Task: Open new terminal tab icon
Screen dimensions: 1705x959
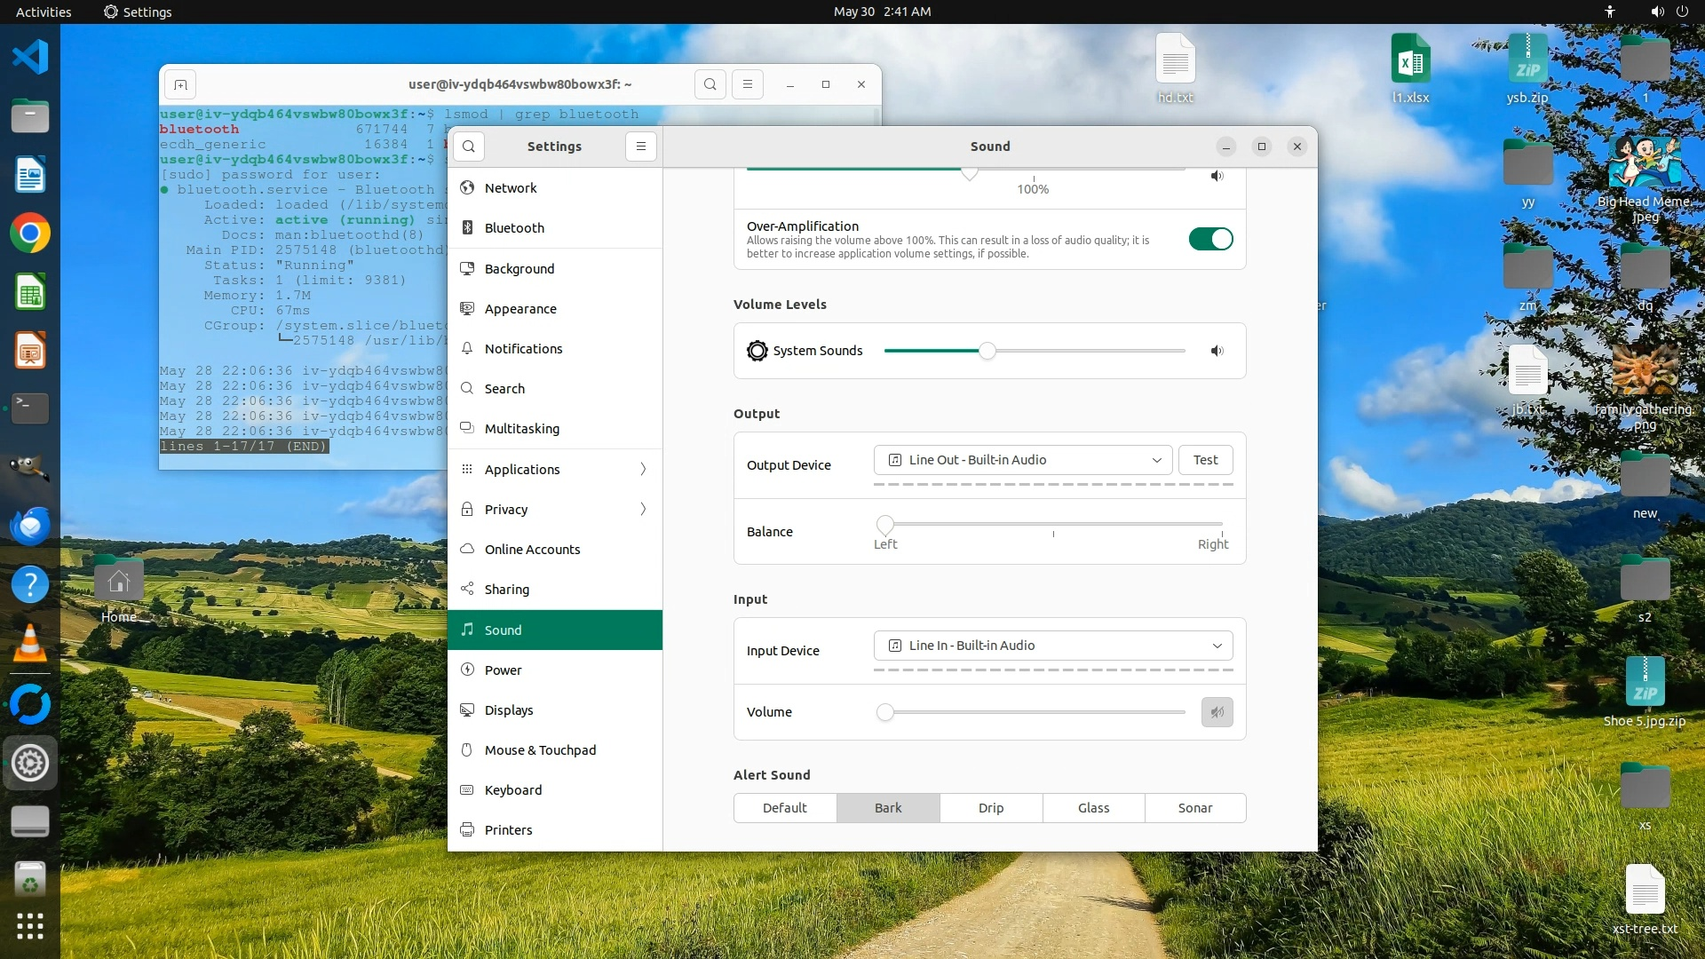Action: coord(180,84)
